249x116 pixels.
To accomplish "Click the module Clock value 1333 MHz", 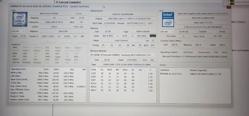I will pyautogui.click(x=132, y=60).
